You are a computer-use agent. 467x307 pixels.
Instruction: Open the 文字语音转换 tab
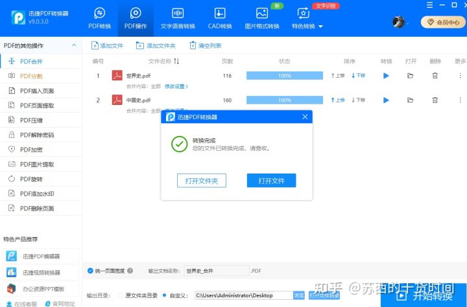point(178,18)
